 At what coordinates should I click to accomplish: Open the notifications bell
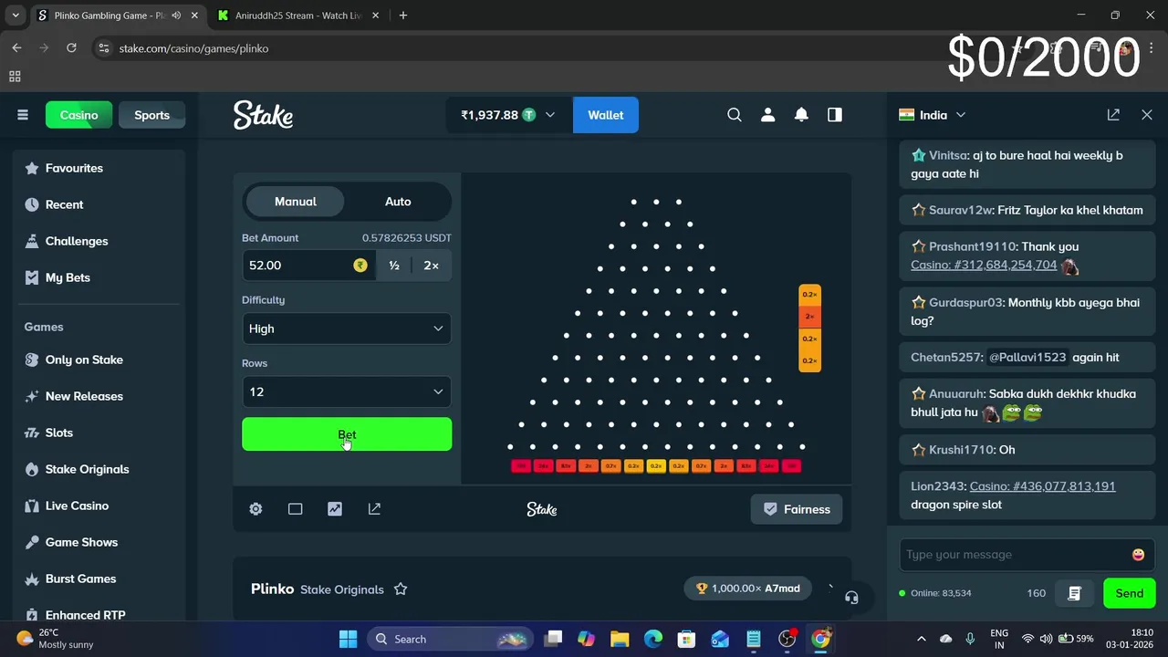(x=801, y=115)
